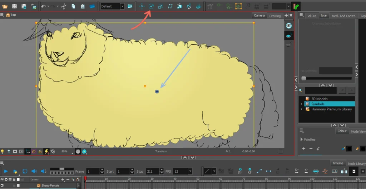This screenshot has height=189, width=366.
Task: Toggle the Sound speaker button
Action: coord(34,172)
